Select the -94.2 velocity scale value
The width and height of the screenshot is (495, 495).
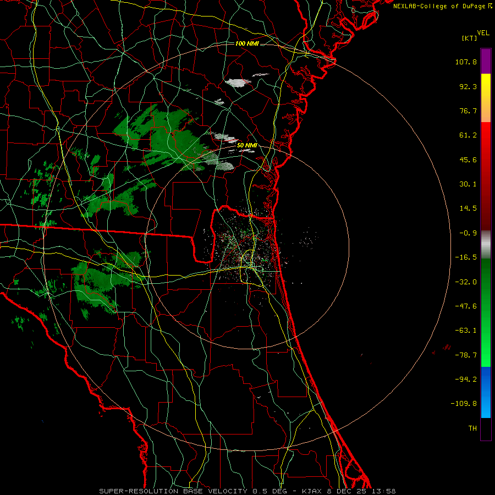[466, 379]
